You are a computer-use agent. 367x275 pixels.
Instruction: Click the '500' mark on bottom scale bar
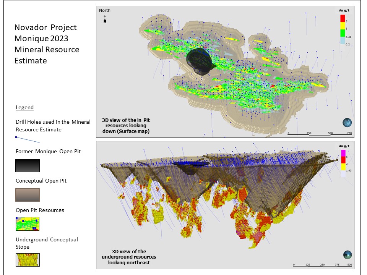coord(349,265)
